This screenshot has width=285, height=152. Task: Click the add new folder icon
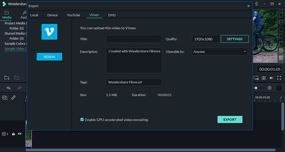pyautogui.click(x=7, y=78)
